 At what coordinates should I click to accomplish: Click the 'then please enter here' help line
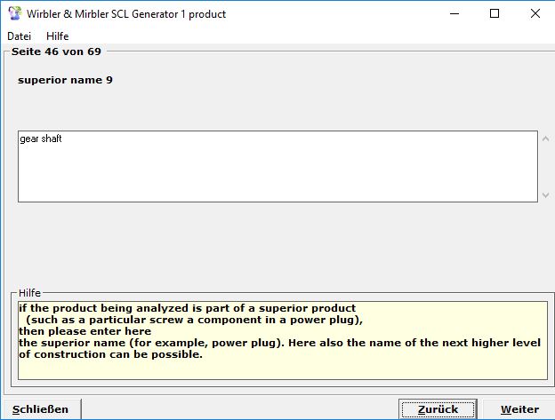point(84,331)
